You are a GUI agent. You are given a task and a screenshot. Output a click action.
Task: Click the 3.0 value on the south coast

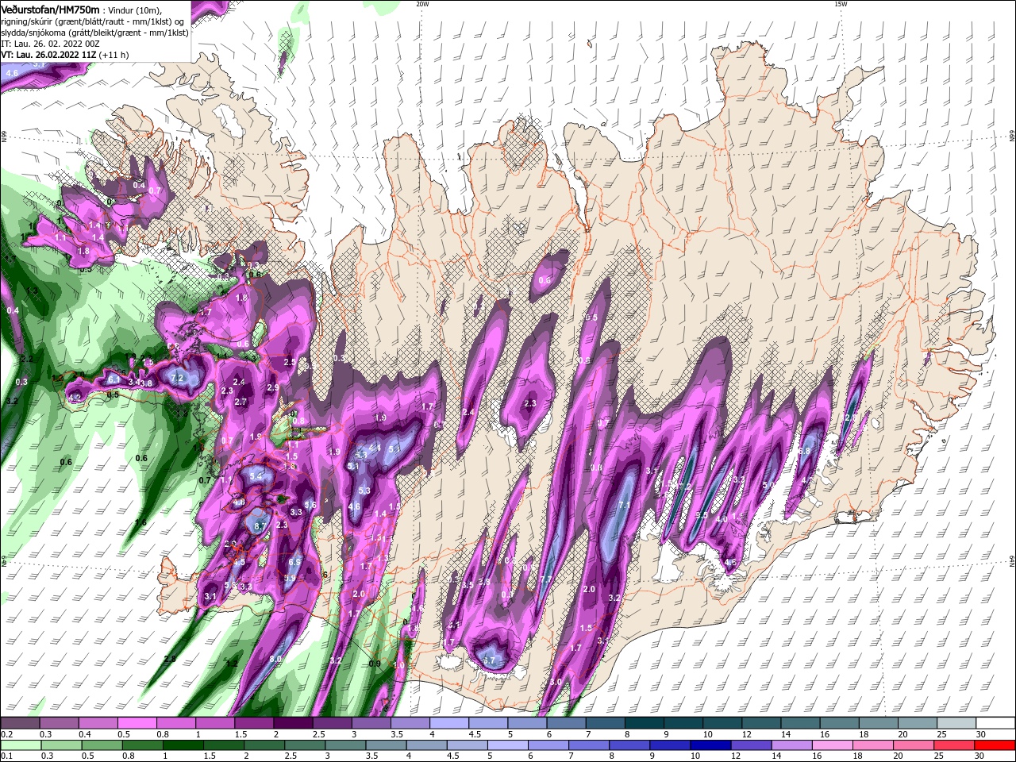[556, 682]
